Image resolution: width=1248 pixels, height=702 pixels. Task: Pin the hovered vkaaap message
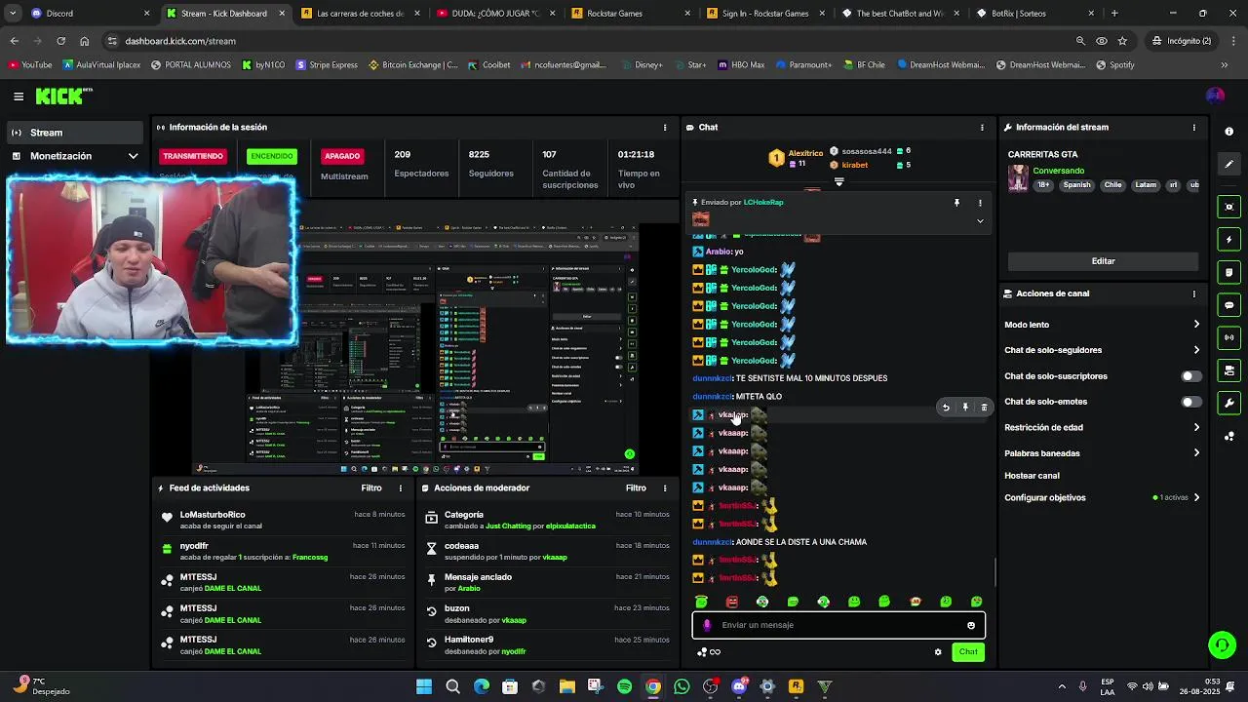click(x=965, y=408)
